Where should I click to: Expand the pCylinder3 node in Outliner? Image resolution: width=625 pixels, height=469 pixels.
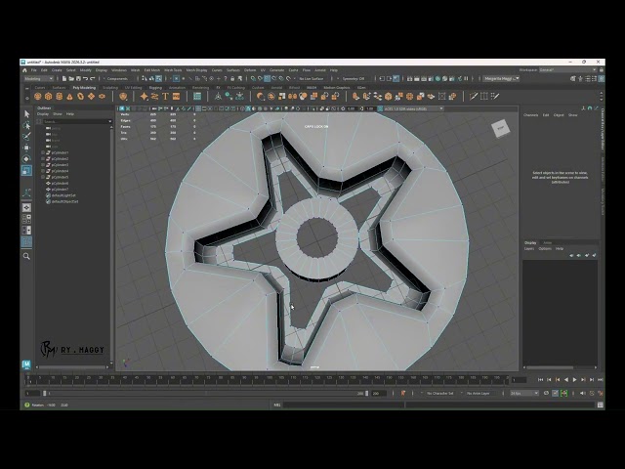(43, 165)
